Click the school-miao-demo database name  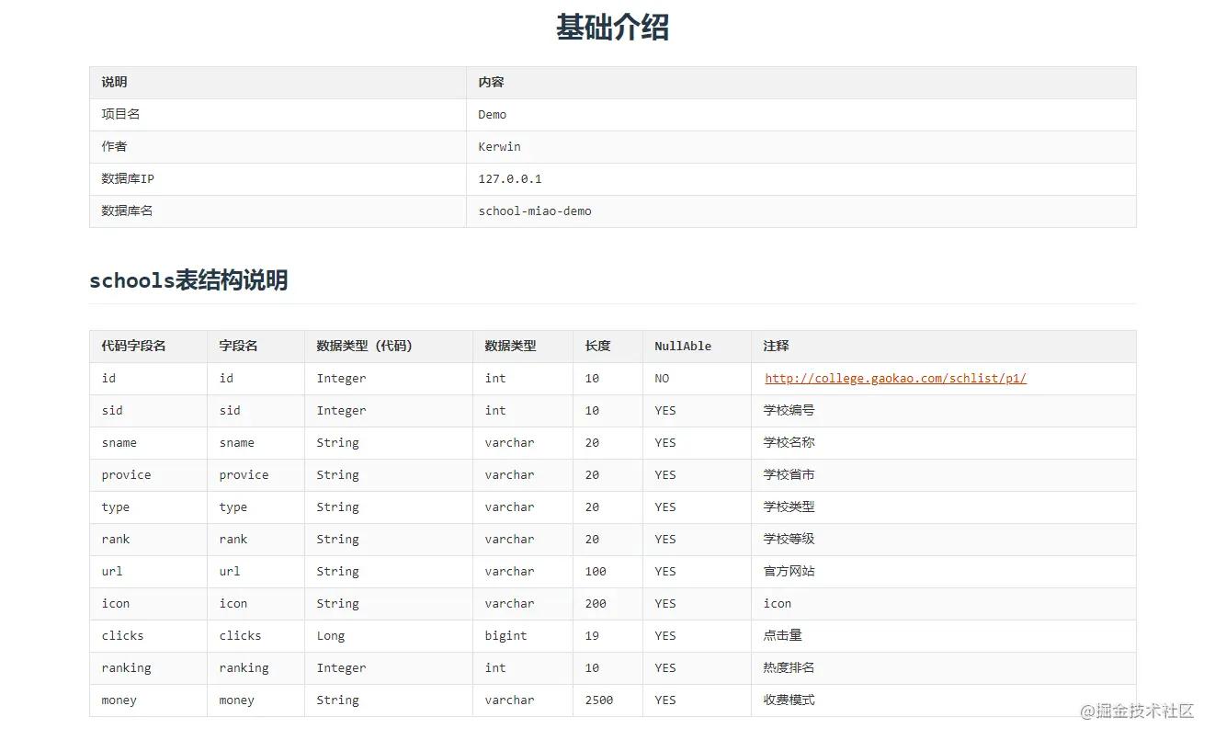coord(533,211)
